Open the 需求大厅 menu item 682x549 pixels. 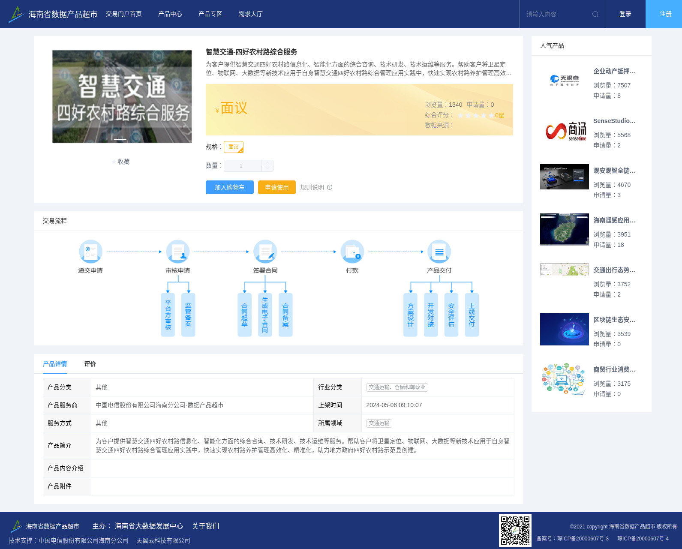tap(251, 14)
